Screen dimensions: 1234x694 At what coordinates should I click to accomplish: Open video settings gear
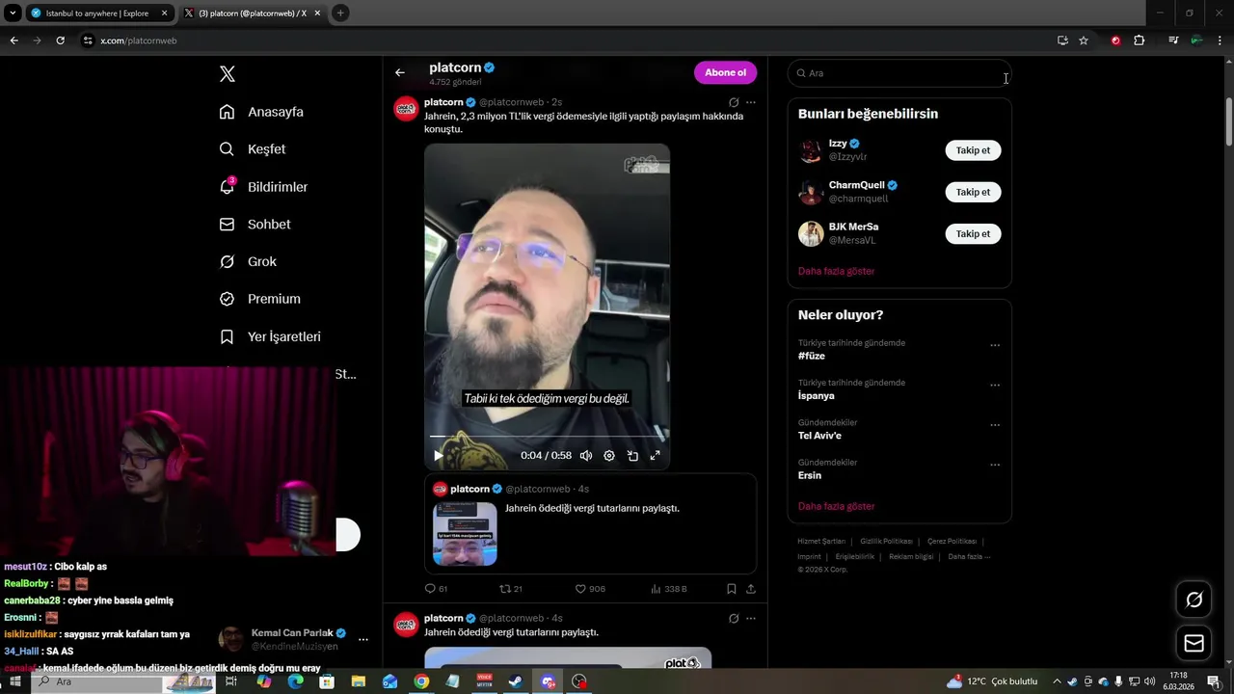tap(609, 456)
